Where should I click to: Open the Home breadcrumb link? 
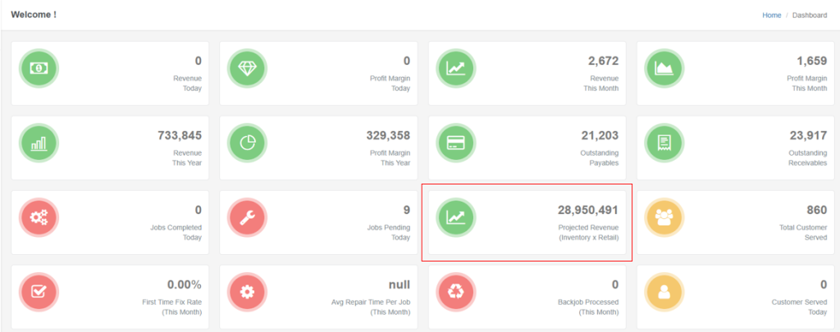coord(771,15)
